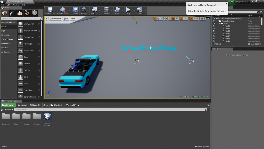Image resolution: width=264 pixels, height=149 pixels.
Task: Open Source Control from the toolbar
Action: point(62,11)
